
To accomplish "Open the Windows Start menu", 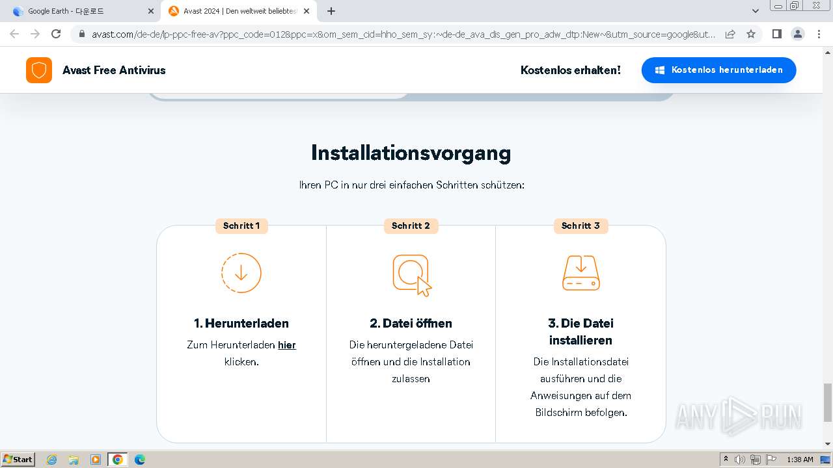I will (18, 459).
